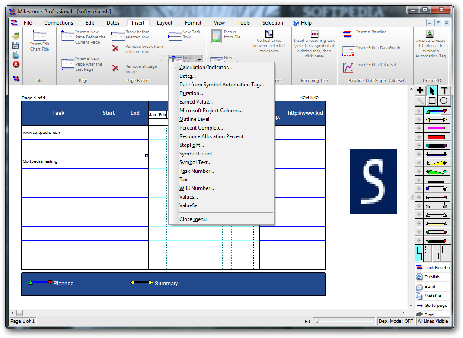463x338 pixels.
Task: Expand toolbox scroll down arrow
Action: [x=411, y=306]
